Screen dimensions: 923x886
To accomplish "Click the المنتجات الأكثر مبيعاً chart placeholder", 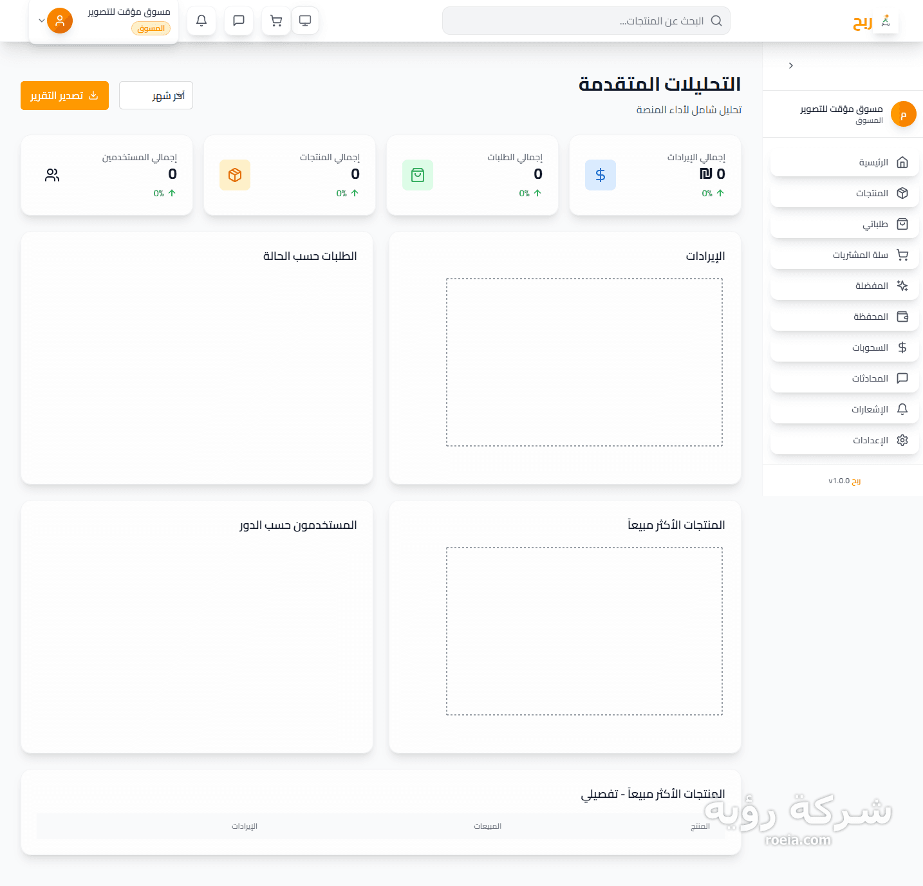I will tap(584, 631).
